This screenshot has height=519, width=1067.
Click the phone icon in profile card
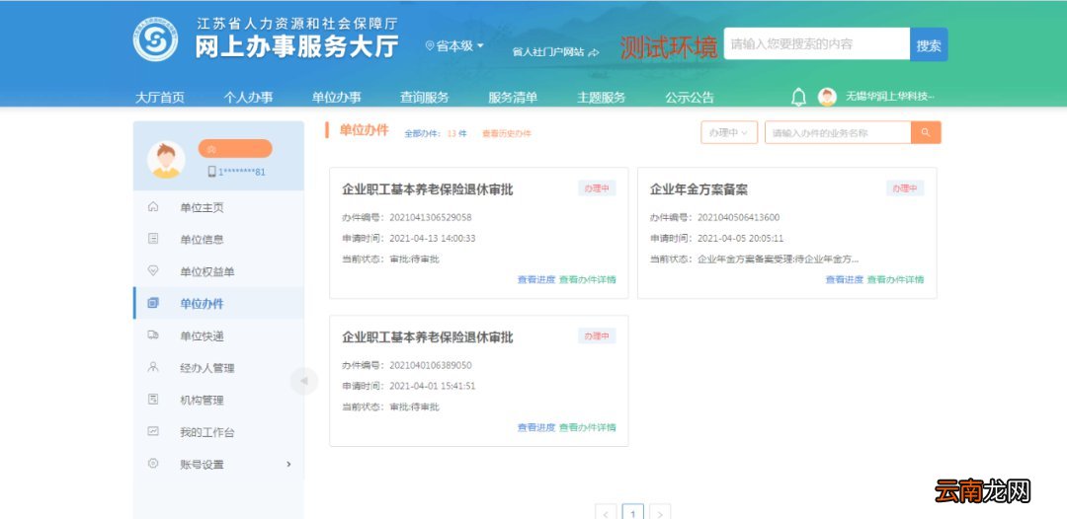tap(211, 172)
